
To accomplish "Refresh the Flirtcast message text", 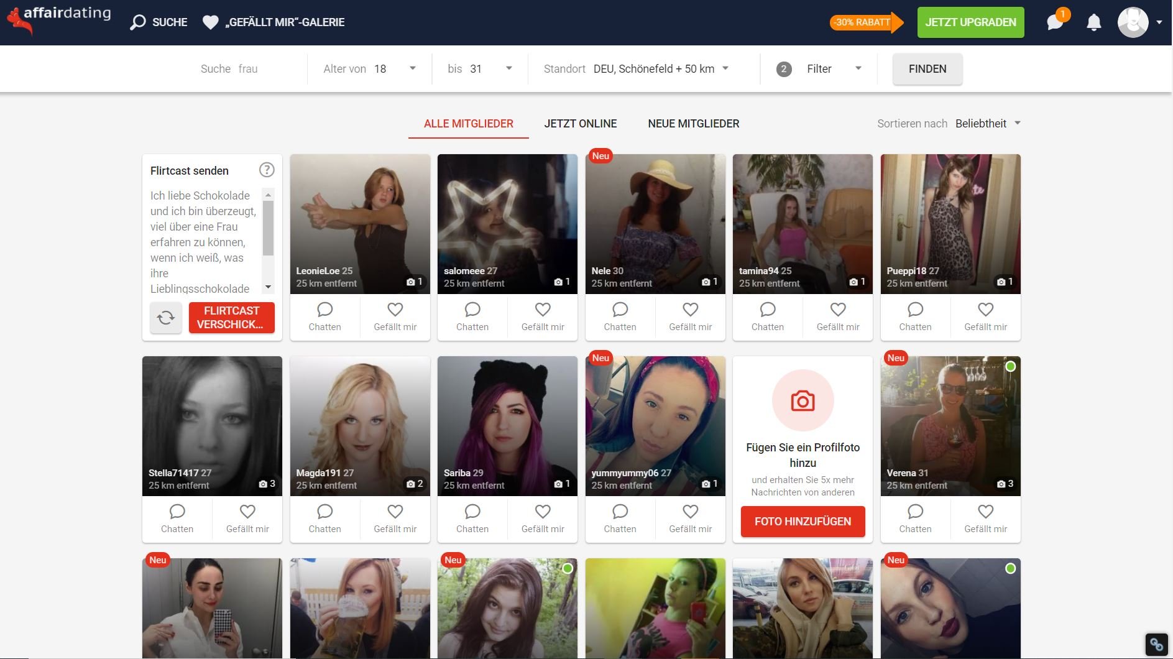I will 166,318.
